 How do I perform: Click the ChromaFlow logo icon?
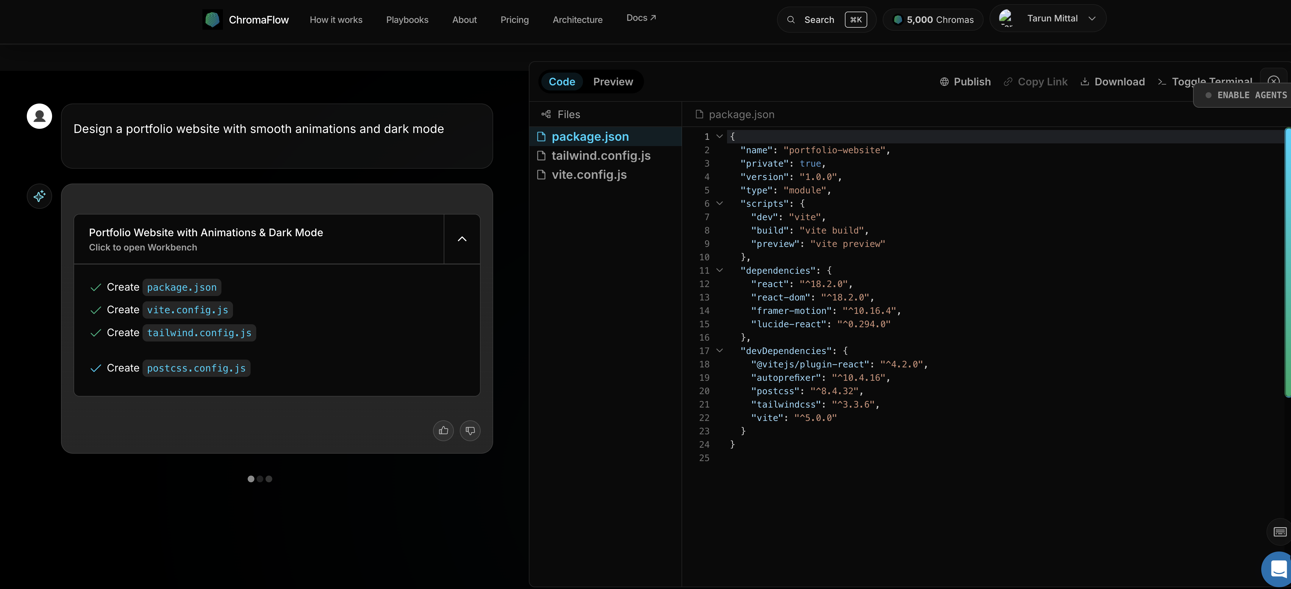point(212,20)
